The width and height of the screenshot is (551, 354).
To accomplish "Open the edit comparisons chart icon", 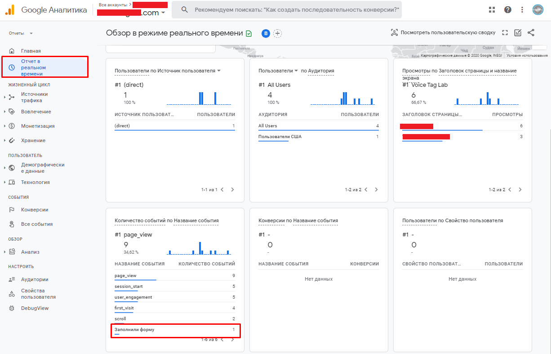I will click(518, 32).
